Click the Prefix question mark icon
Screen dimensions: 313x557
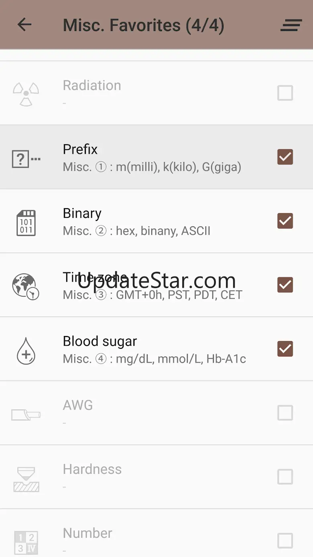click(x=26, y=159)
